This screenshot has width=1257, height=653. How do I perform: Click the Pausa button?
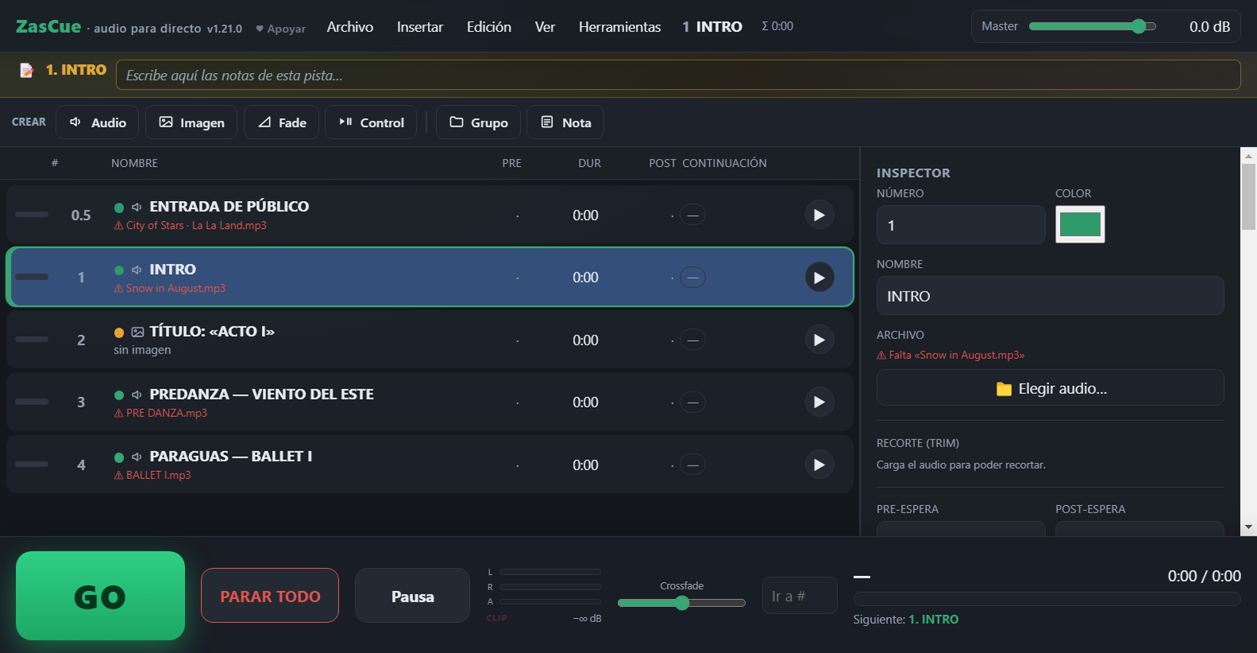(412, 596)
